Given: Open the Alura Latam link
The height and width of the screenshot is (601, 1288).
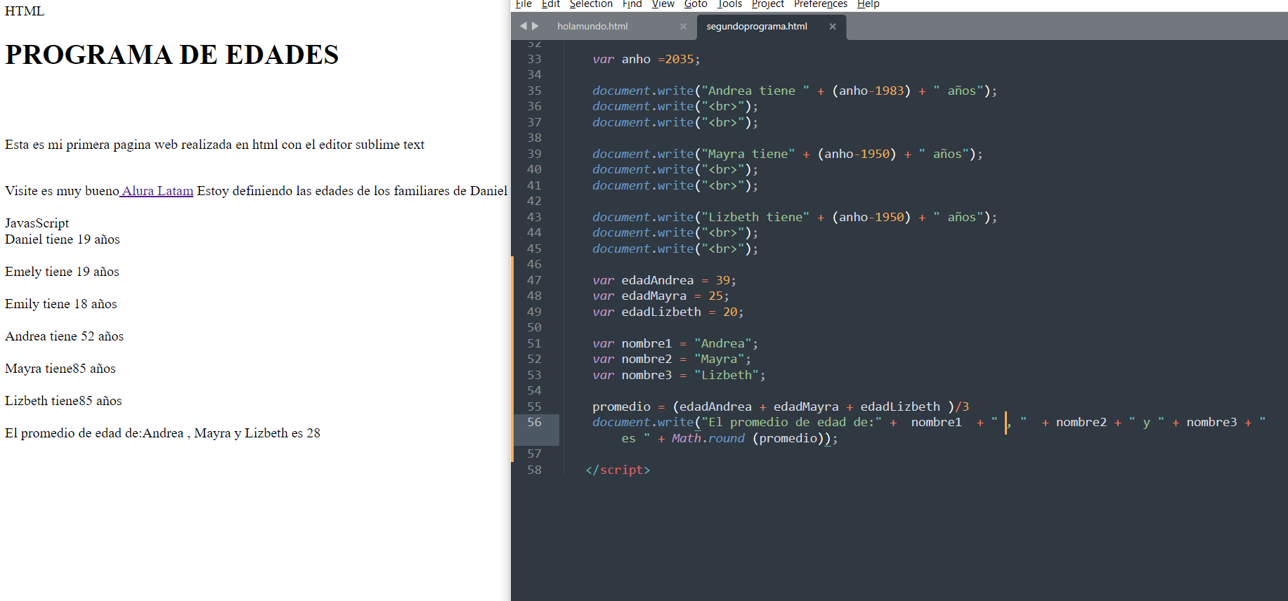Looking at the screenshot, I should [x=157, y=191].
